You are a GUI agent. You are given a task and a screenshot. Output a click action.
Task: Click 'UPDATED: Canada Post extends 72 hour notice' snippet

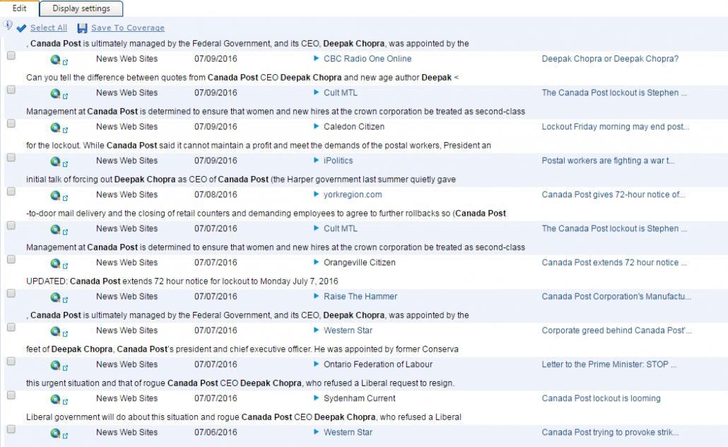point(182,281)
